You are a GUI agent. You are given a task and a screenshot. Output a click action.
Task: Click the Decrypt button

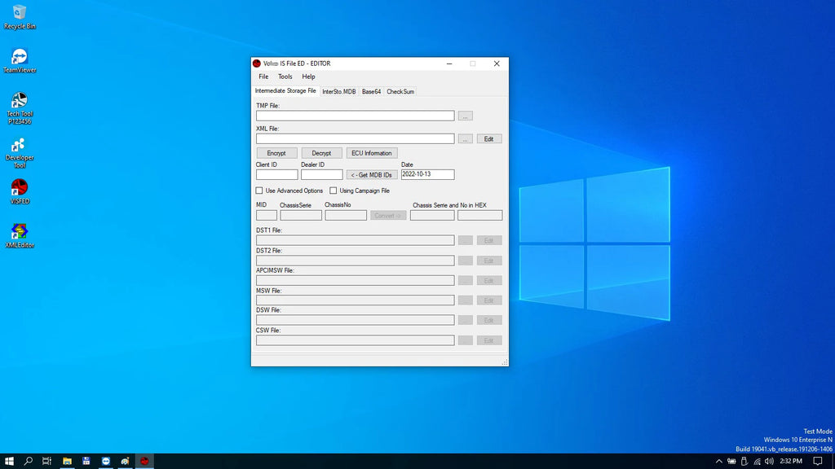tap(321, 153)
